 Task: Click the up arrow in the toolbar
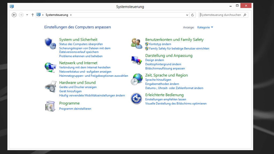(32, 15)
